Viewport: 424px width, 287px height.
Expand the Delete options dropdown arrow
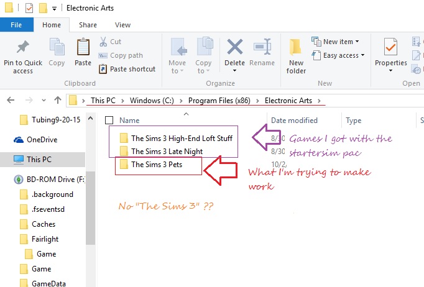[234, 71]
